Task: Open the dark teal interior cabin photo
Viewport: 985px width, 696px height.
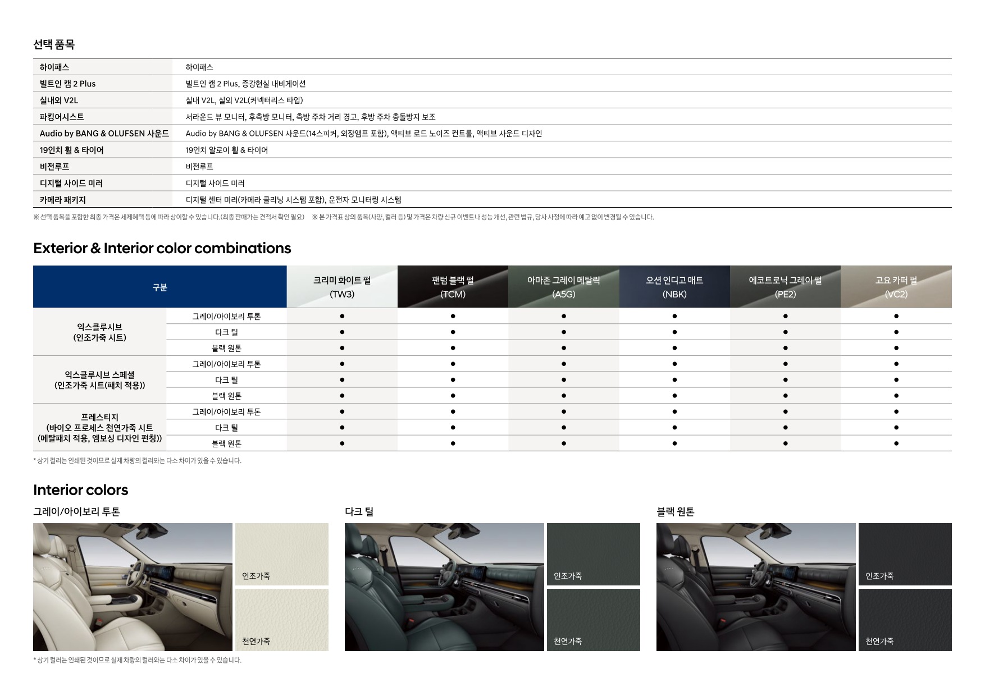Action: click(x=444, y=587)
